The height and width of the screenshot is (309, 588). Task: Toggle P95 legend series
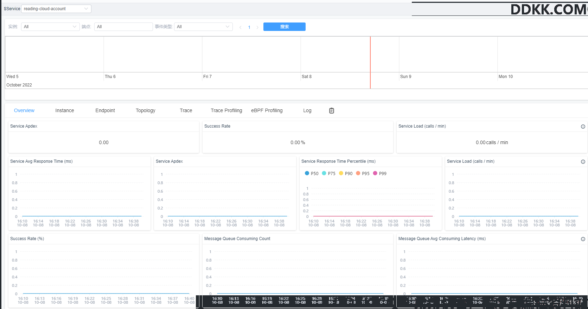point(363,173)
